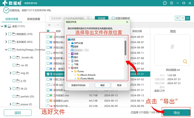Tick the checkbox for 工作报表2.xlsx
Viewport: 194px width, 118px height.
(x=48, y=95)
